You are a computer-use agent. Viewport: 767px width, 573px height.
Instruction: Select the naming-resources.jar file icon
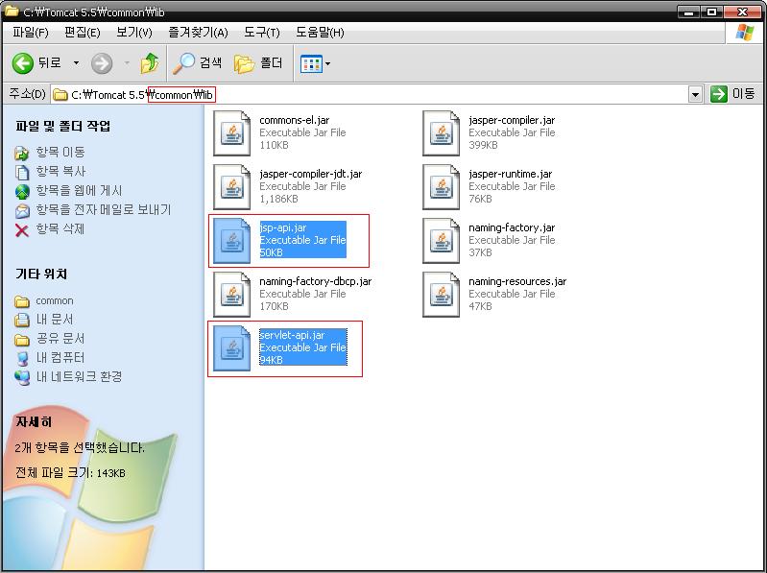[442, 295]
